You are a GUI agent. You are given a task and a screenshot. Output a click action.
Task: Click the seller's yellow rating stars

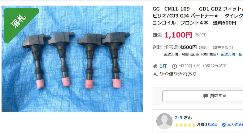tap(185, 125)
